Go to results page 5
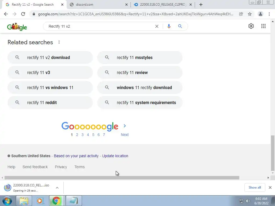 pyautogui.click(x=93, y=135)
